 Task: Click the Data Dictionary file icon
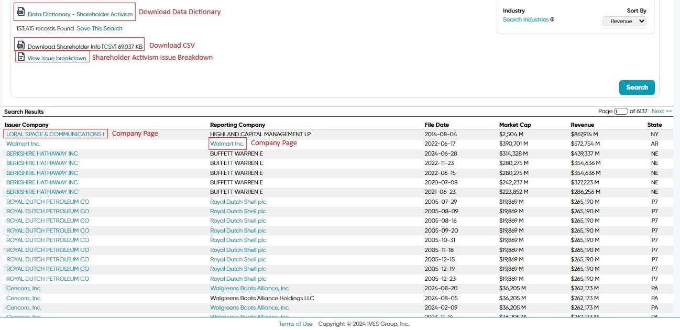(21, 12)
